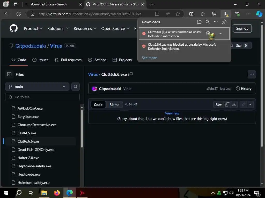Open the main branch selector
Screen dimensions: 265x198
pyautogui.click(x=37, y=87)
